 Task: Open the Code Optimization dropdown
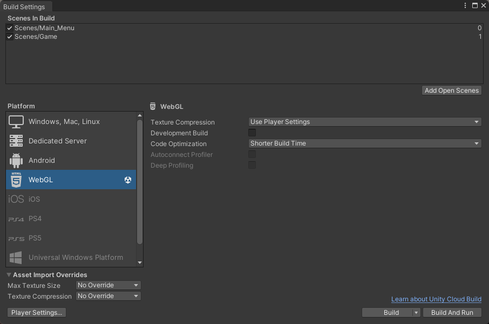pyautogui.click(x=365, y=143)
